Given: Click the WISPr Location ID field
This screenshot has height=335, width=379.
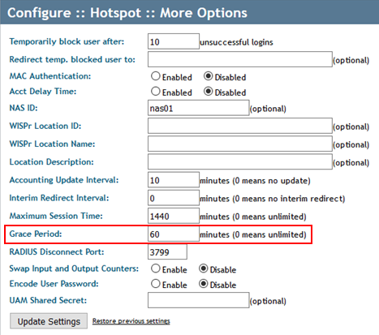Looking at the screenshot, I should point(240,126).
